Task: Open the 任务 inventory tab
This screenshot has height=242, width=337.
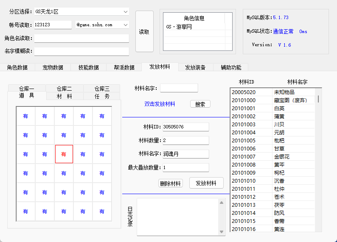Action: tap(101, 96)
